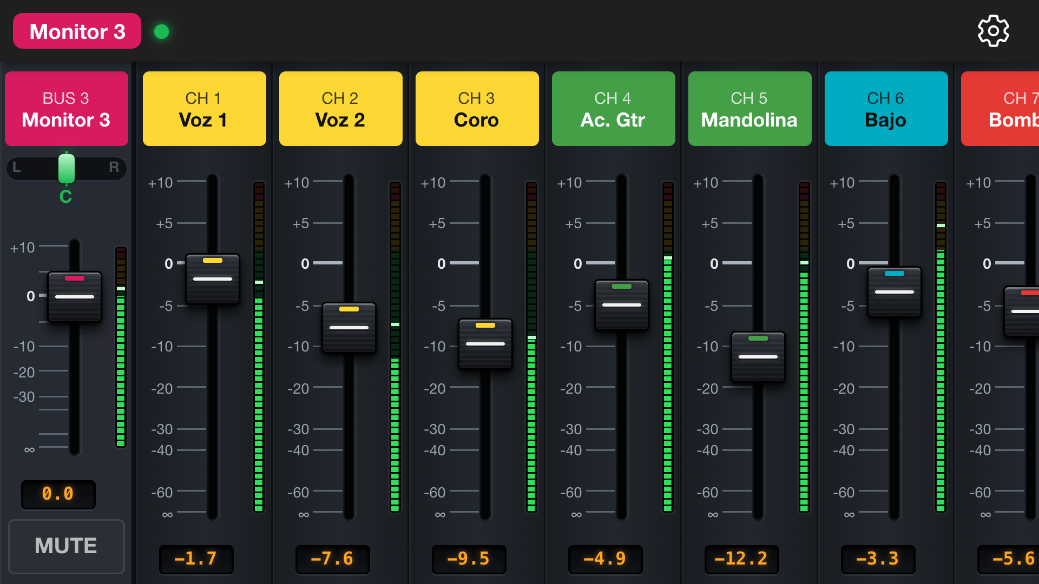Click the R pan label

pos(114,167)
